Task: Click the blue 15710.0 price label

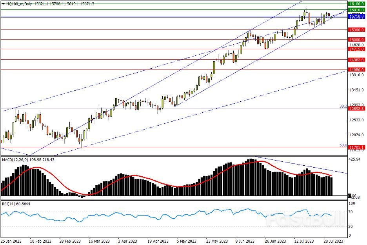Action: (x=357, y=17)
